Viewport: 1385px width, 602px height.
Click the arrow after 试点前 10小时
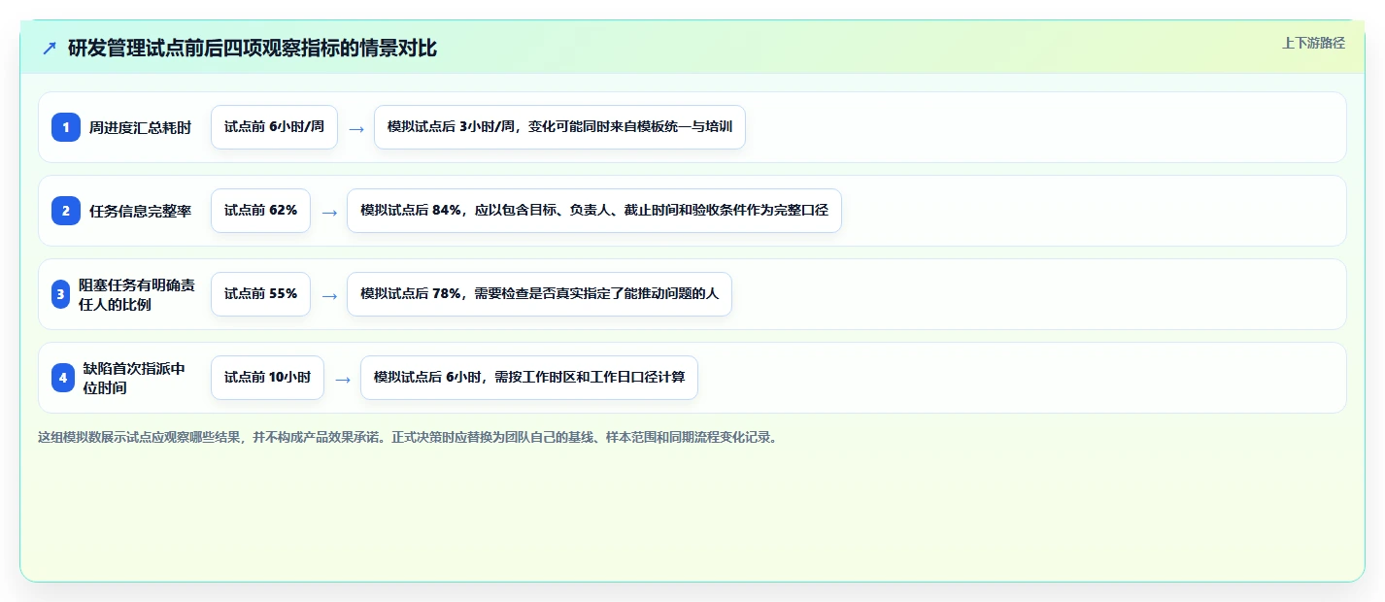(343, 379)
